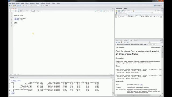Viewport: 172px width, 97px height.
Task: Save workspace using Environment disk icon
Action: (119, 11)
